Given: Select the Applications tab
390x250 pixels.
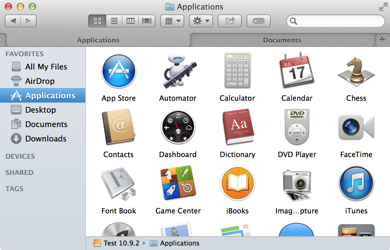Looking at the screenshot, I should pyautogui.click(x=98, y=40).
